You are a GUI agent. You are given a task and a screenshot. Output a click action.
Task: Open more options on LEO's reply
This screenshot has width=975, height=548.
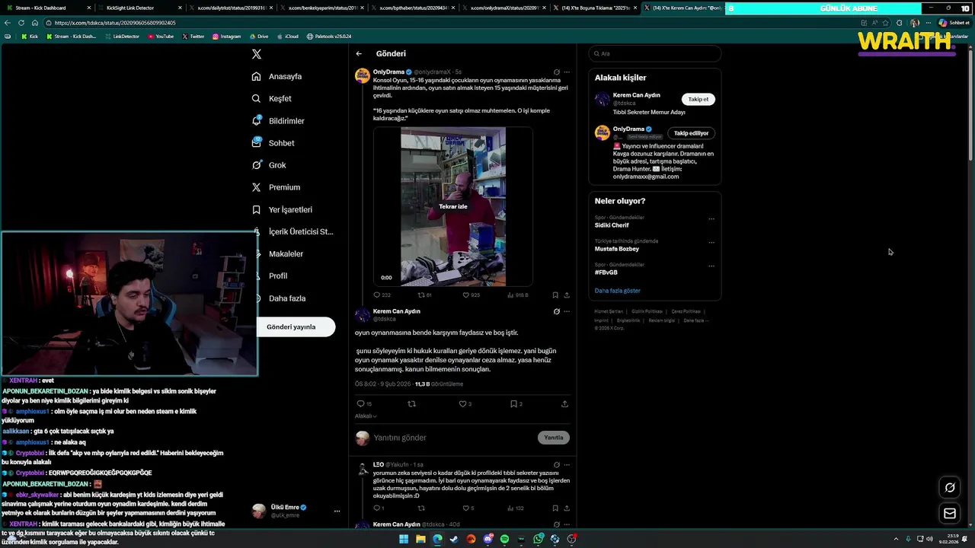coord(567,464)
